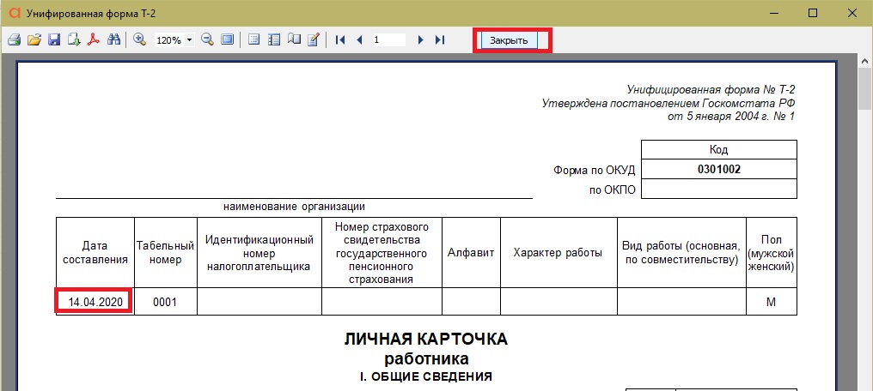Toggle full screen view icon
This screenshot has height=391, width=873.
tap(227, 40)
